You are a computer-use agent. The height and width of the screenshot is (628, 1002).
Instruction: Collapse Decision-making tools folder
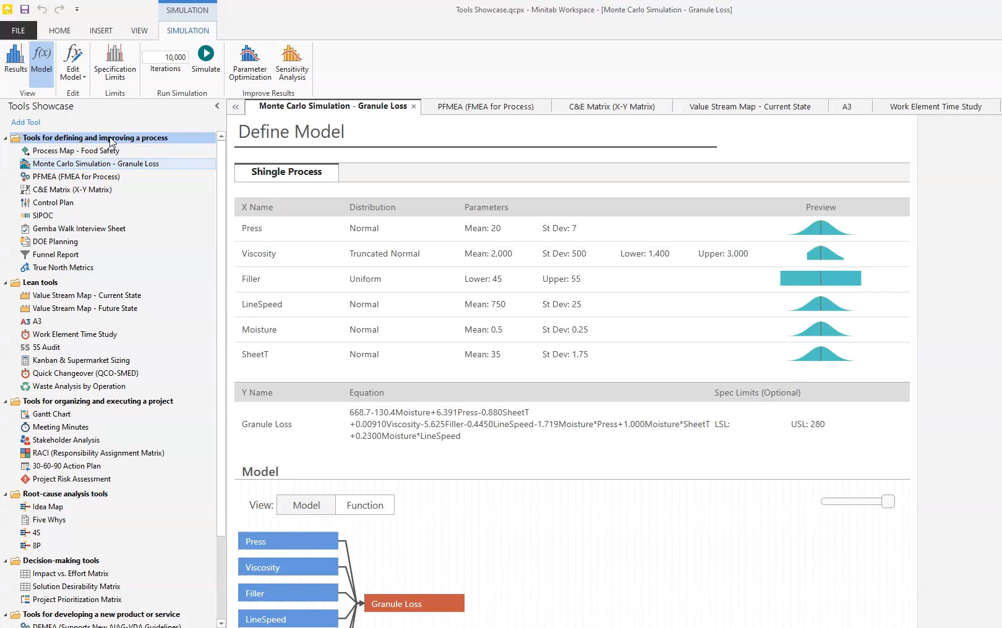(6, 561)
